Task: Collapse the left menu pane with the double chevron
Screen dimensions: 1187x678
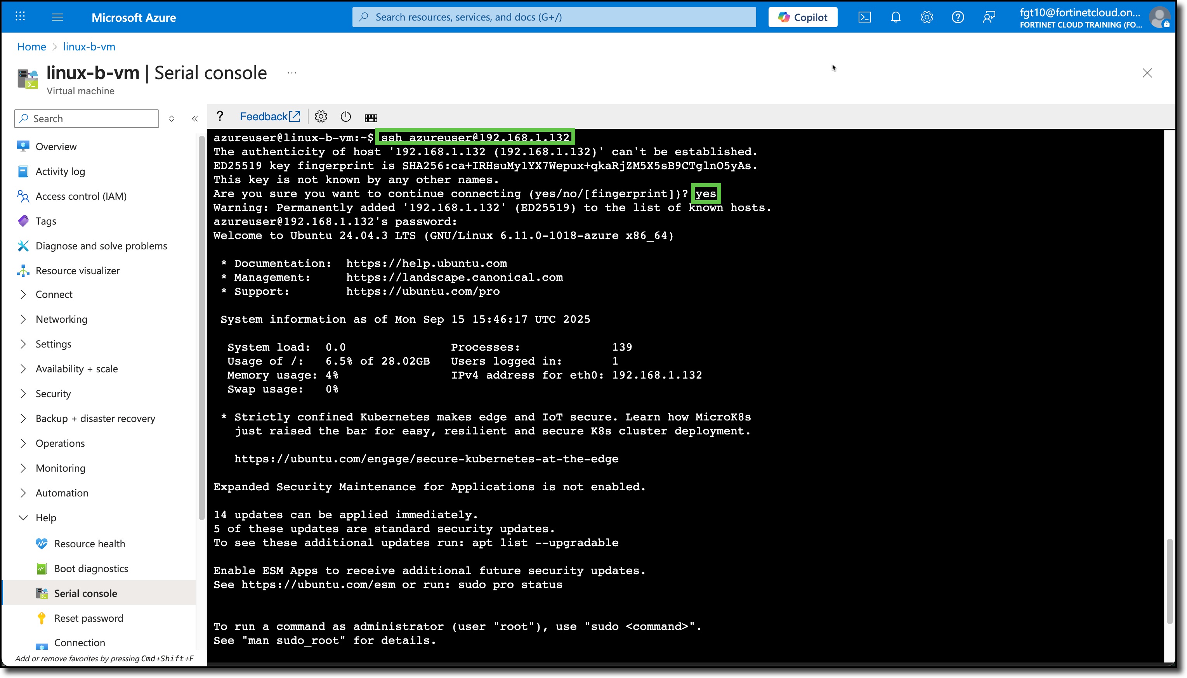Action: (195, 118)
